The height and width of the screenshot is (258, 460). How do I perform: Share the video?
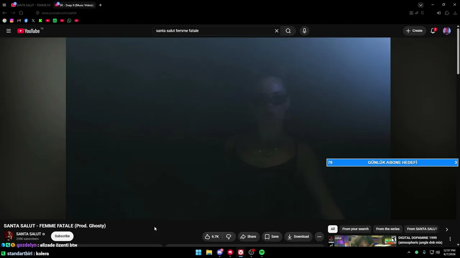pyautogui.click(x=248, y=236)
